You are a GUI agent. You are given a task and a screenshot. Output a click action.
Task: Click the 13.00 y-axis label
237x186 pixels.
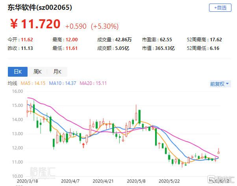click(17, 134)
